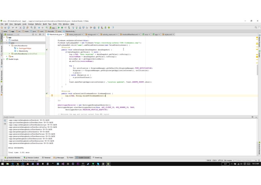Select the GeotriggerHelper class in project tree
The width and height of the screenshot is (261, 185).
25,48
